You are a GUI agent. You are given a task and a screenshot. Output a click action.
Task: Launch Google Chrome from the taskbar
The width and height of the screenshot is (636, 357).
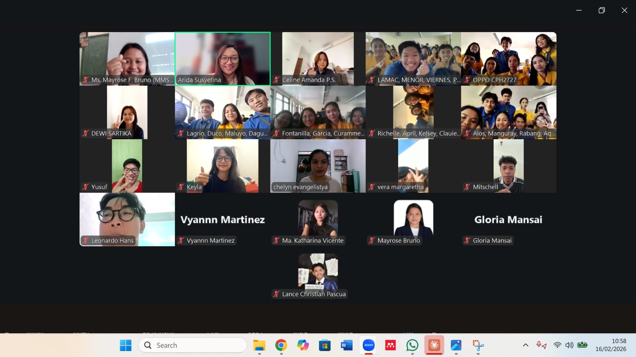(x=281, y=345)
